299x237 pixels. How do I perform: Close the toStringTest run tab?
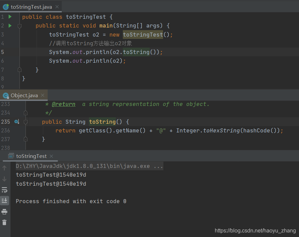coord(51,156)
